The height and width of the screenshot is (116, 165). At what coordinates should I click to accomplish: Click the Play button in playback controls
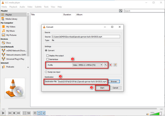pyautogui.click(x=3, y=113)
